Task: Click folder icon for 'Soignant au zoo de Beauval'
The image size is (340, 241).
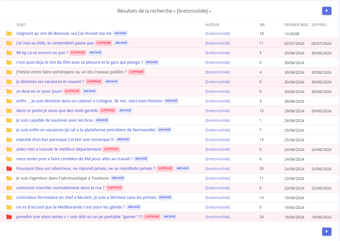Action: point(9,33)
